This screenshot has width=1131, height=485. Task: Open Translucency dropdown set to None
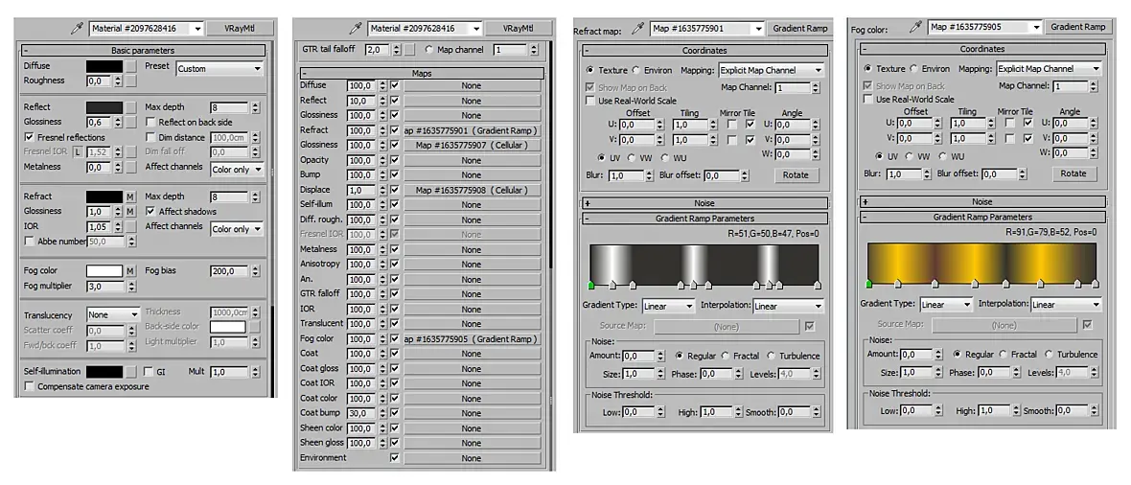[x=112, y=314]
